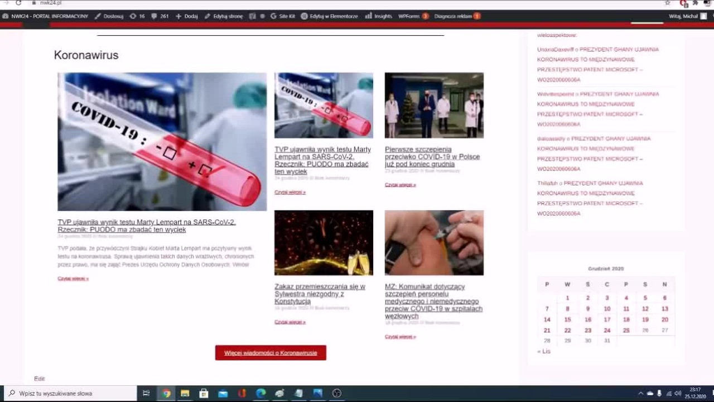Open Site Kit from the admin bar
Image resolution: width=714 pixels, height=402 pixels.
tap(283, 16)
